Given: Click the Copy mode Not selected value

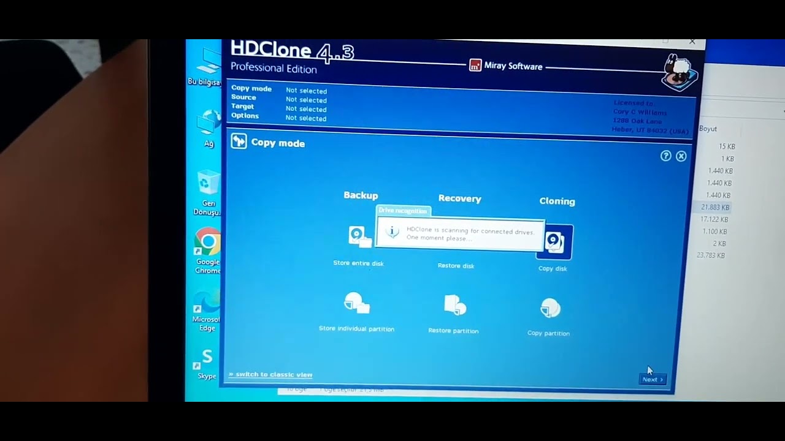Looking at the screenshot, I should pyautogui.click(x=306, y=91).
